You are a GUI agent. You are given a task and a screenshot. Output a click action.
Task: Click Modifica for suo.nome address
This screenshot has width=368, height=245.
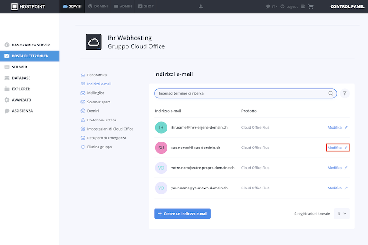coord(338,148)
